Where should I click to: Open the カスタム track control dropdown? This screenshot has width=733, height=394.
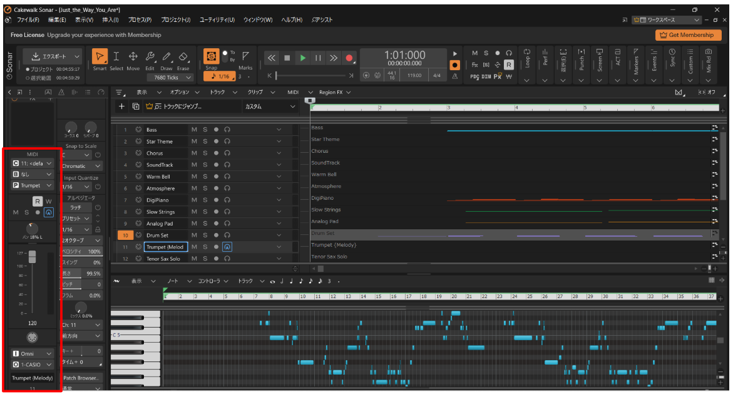click(x=270, y=106)
